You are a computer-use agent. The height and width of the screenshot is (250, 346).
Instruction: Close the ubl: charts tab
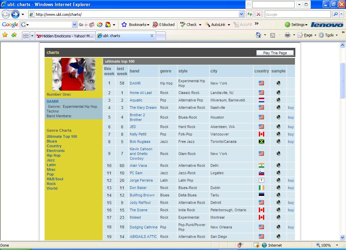[152, 36]
